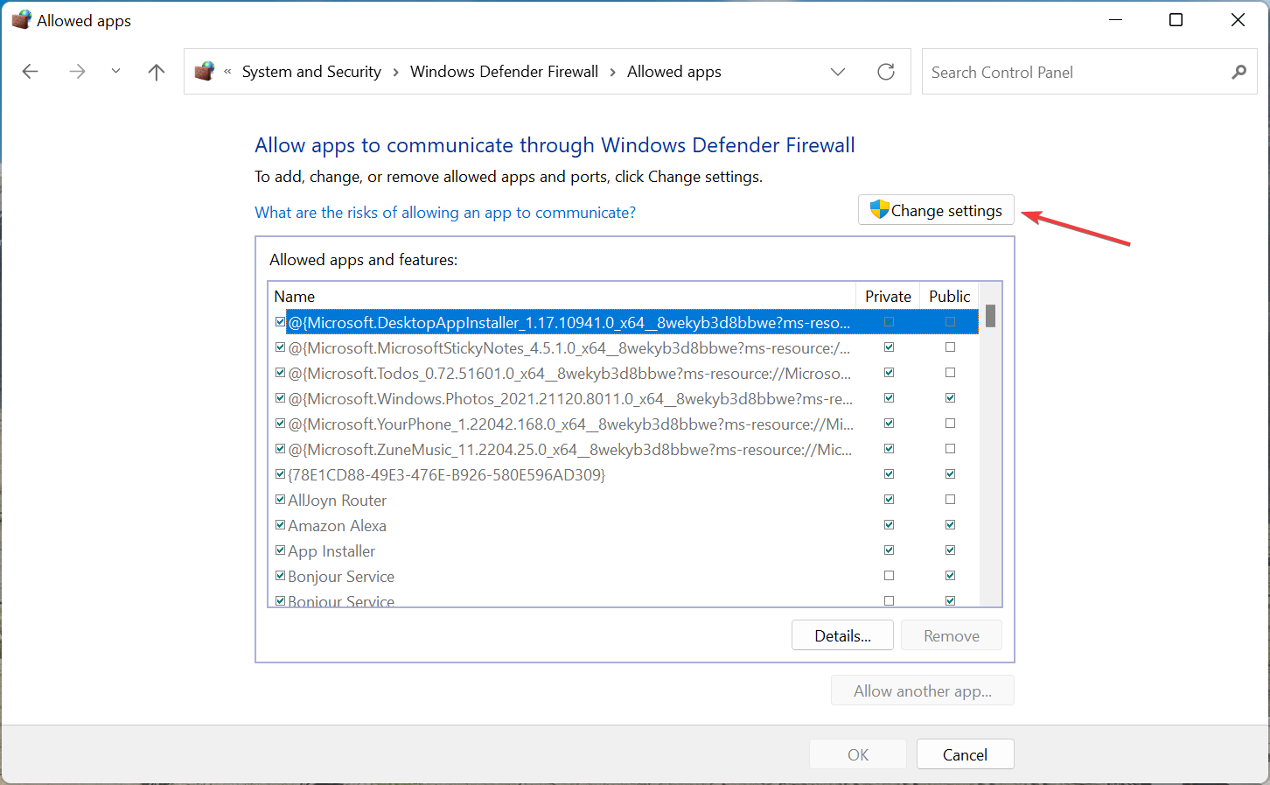
Task: Click the Allowed apps breadcrumb
Action: 674,72
